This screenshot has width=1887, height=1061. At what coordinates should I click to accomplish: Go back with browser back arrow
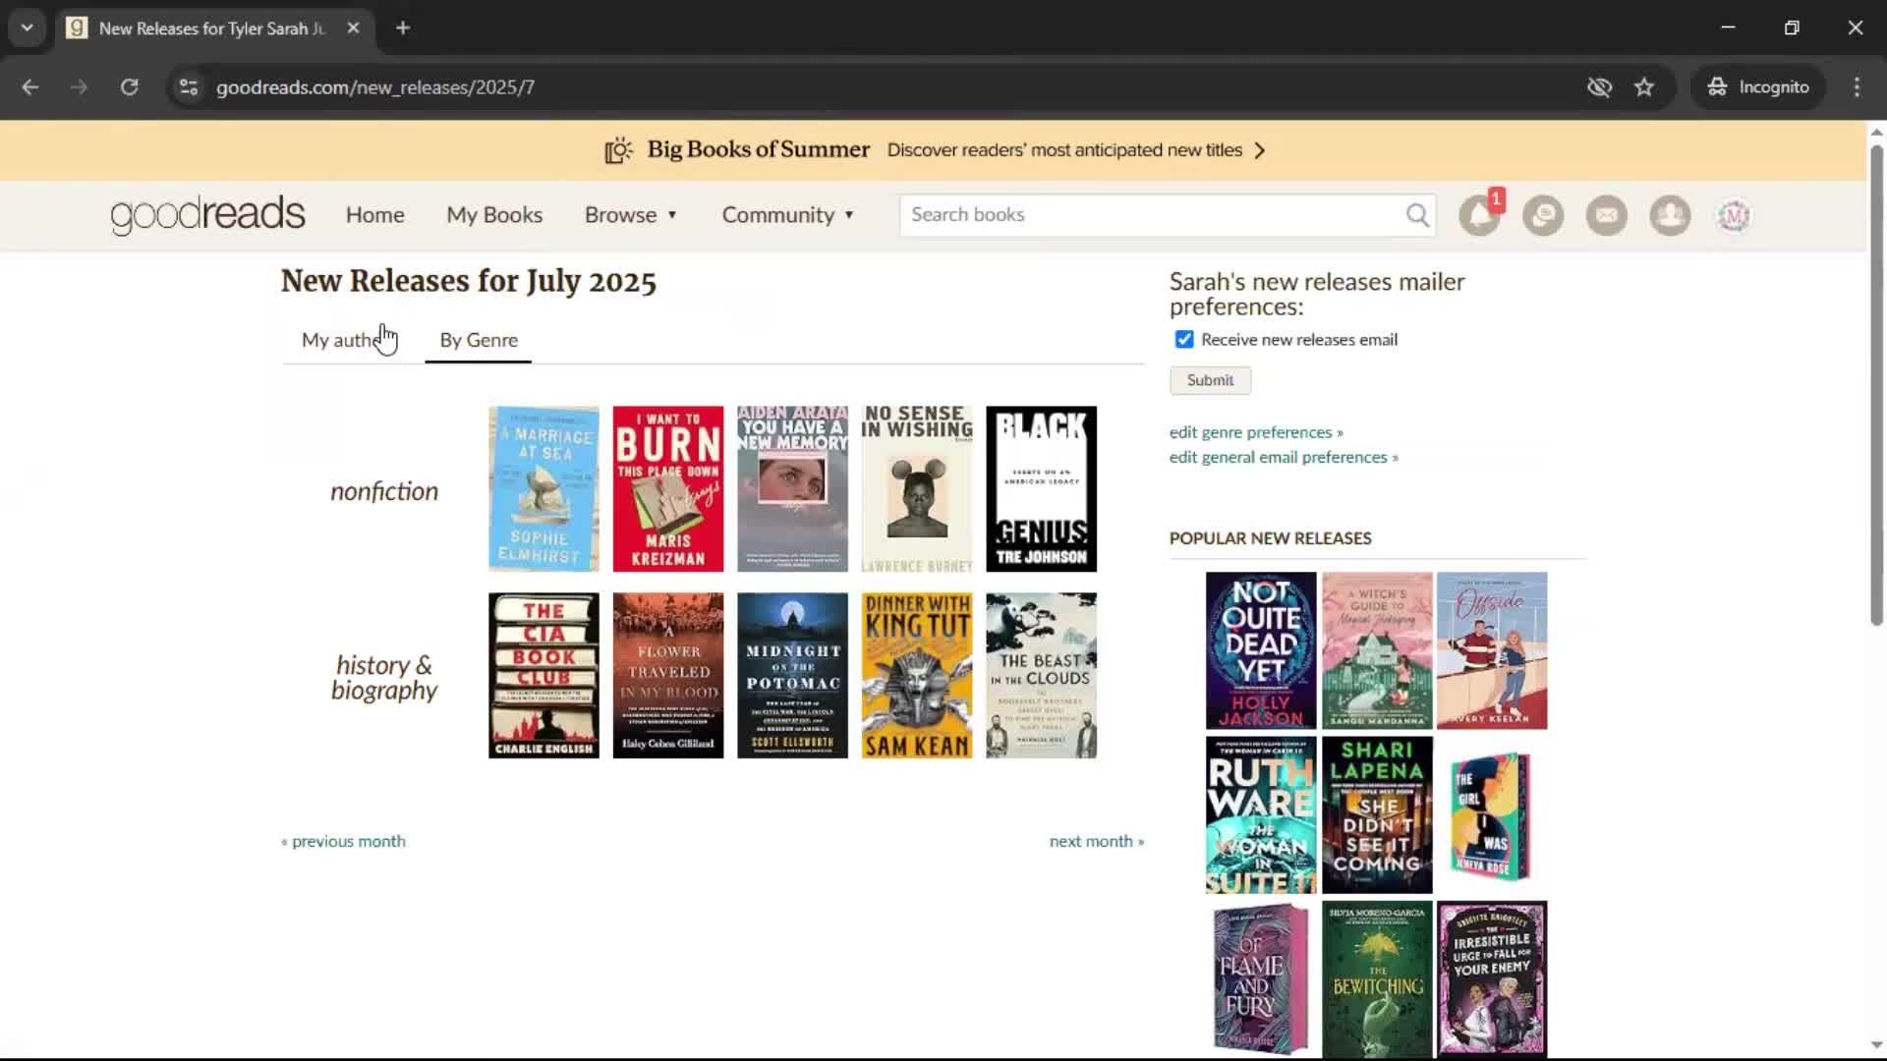(x=30, y=87)
